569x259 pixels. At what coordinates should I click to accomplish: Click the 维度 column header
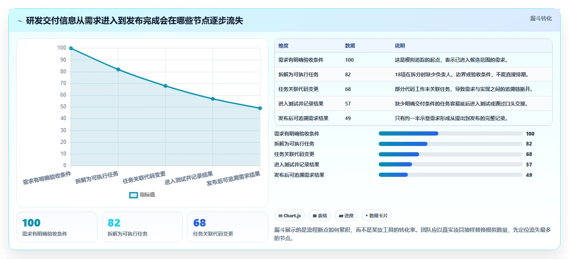point(283,46)
